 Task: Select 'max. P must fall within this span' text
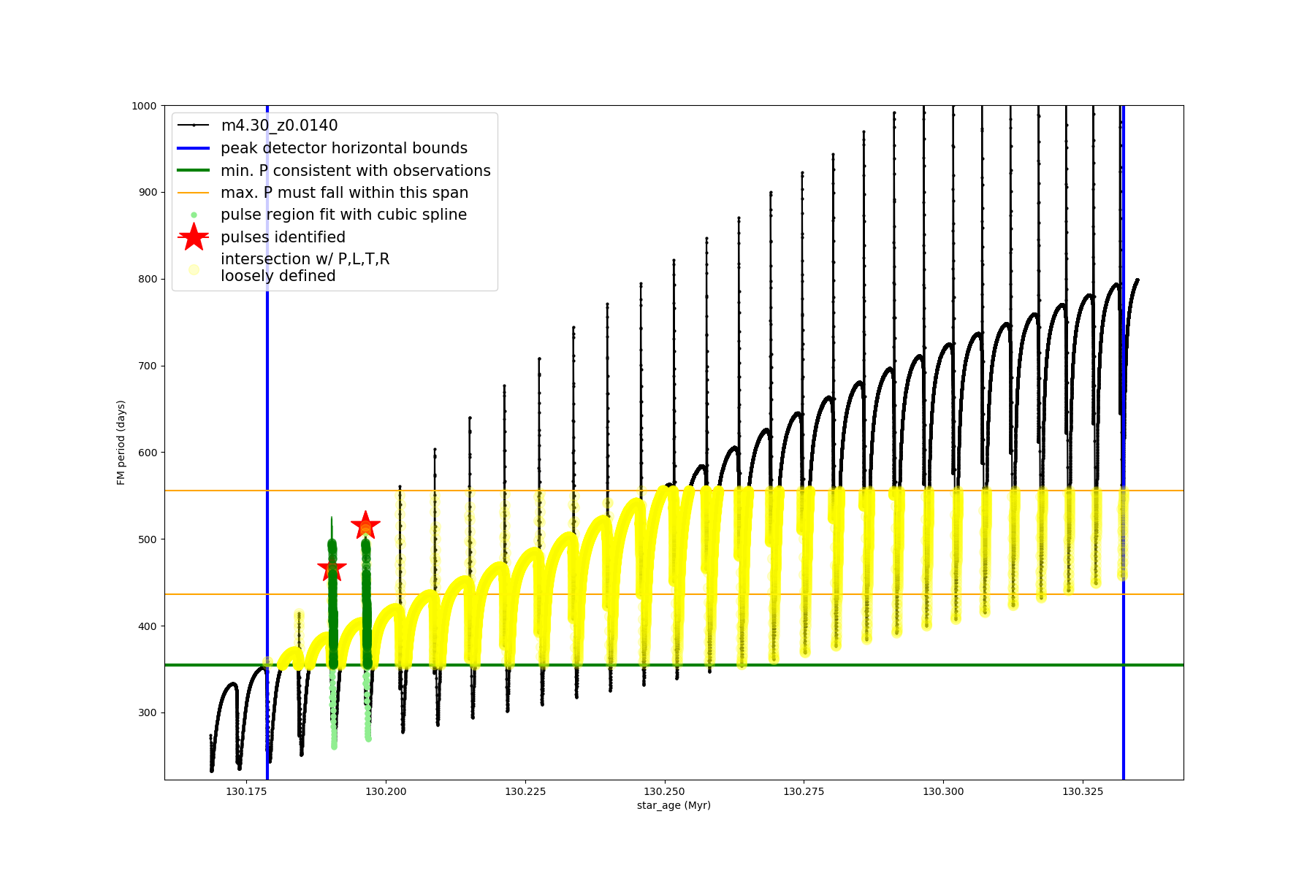click(344, 193)
